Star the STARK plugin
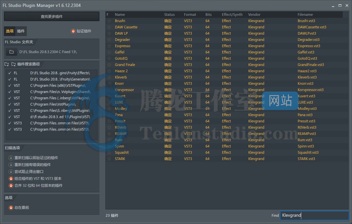This screenshot has height=224, width=352. coord(109,159)
